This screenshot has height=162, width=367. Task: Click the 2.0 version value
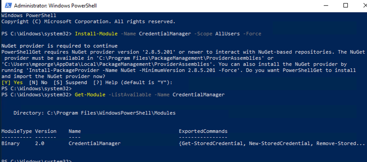[x=40, y=144]
